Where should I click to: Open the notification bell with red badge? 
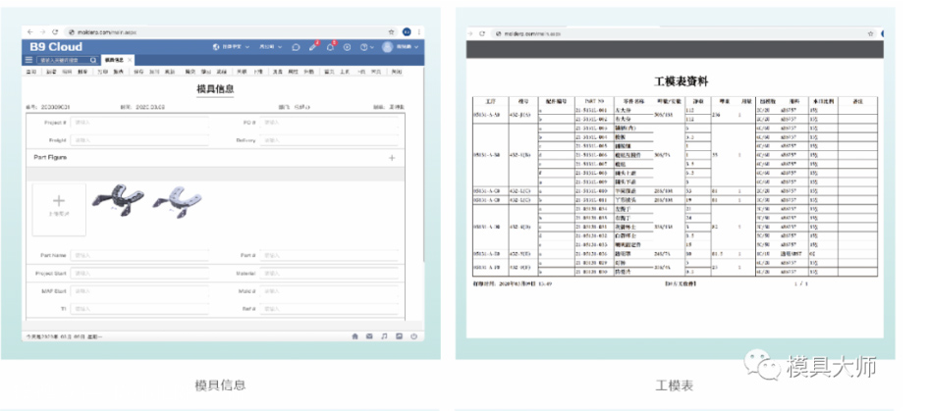pyautogui.click(x=331, y=46)
